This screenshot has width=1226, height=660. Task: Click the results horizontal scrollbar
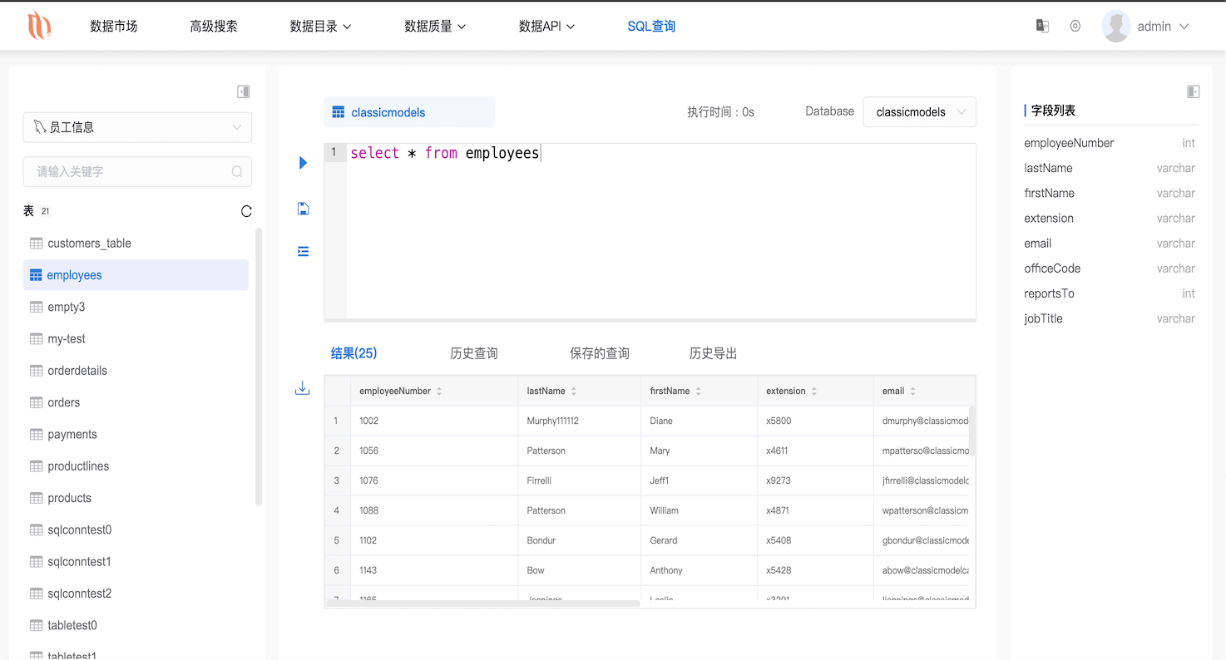pyautogui.click(x=482, y=603)
